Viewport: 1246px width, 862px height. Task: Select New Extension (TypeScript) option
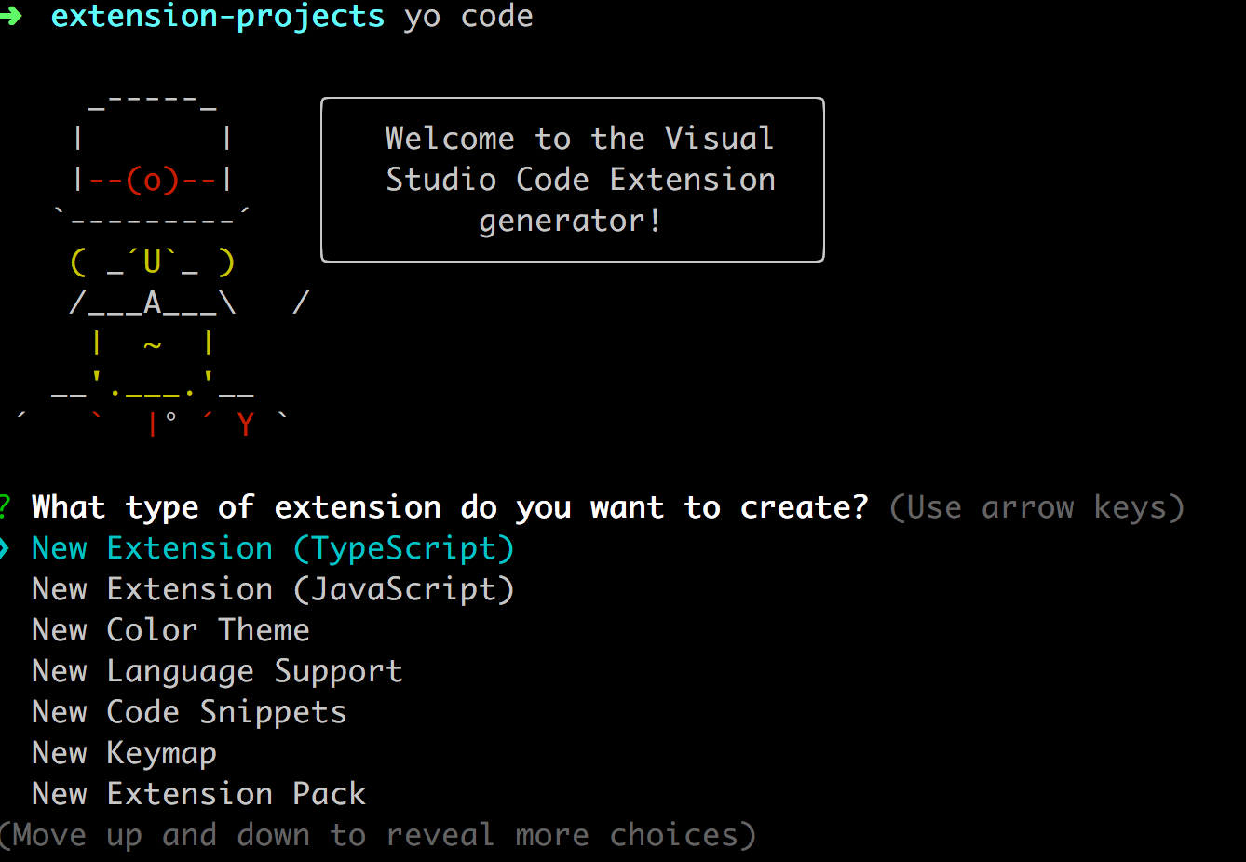click(x=273, y=548)
